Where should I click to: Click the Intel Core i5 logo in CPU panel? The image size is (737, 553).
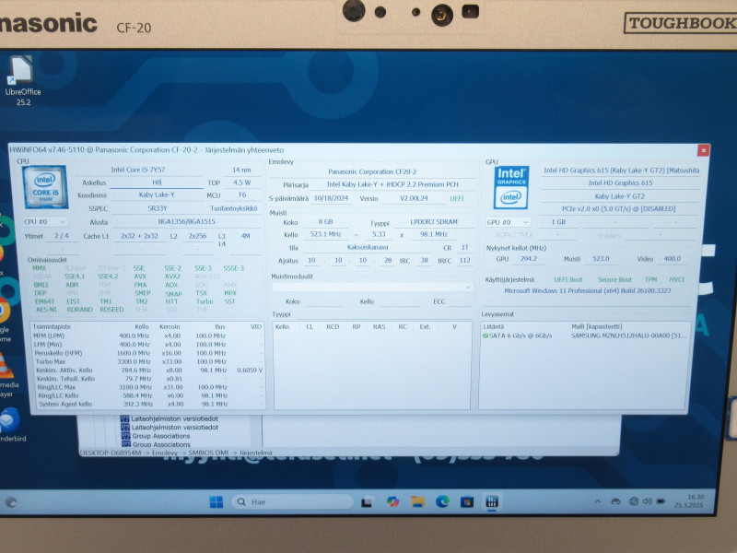click(x=45, y=187)
